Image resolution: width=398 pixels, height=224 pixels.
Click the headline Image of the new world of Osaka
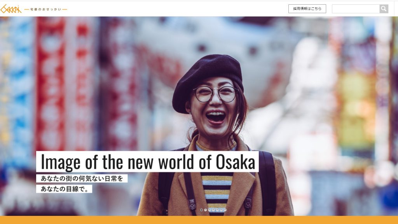point(147,162)
